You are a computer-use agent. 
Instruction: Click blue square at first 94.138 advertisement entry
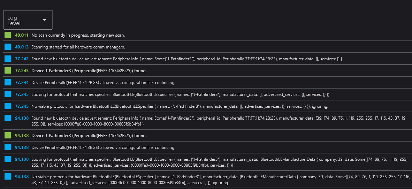[8, 118]
